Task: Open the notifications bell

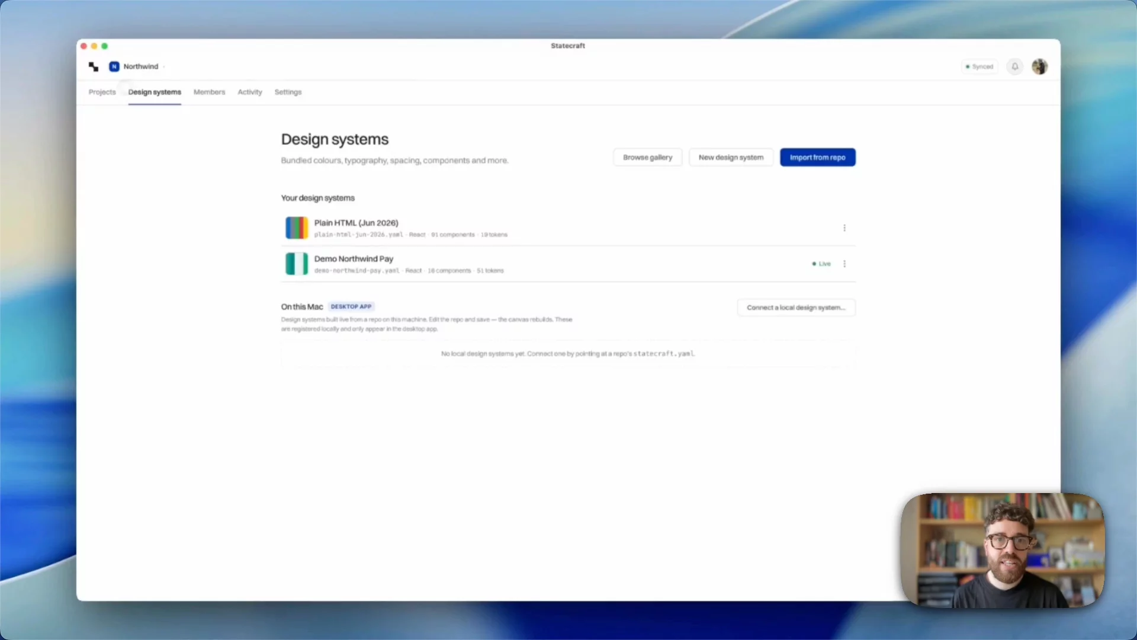Action: point(1015,66)
